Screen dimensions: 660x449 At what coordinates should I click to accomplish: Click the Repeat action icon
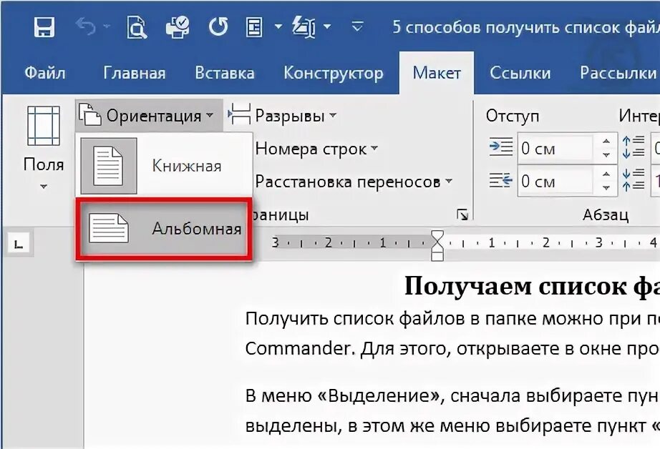(218, 27)
